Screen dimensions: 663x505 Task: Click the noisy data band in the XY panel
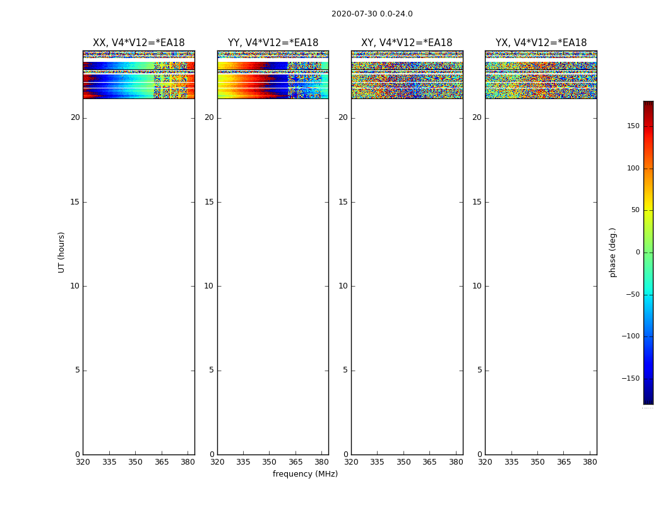pyautogui.click(x=407, y=79)
